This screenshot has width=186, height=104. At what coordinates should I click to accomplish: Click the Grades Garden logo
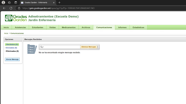point(16,18)
